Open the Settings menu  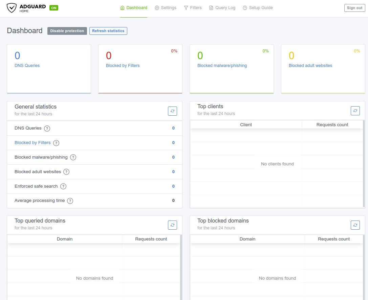click(166, 8)
